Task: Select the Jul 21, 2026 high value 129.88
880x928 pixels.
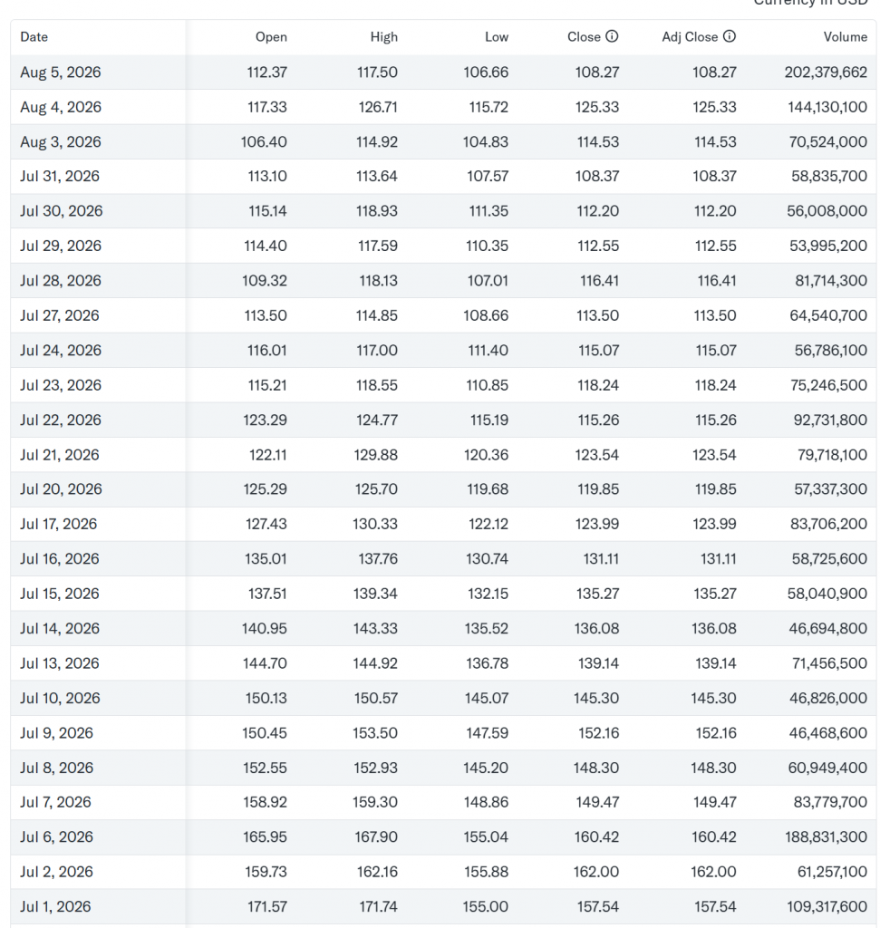Action: click(376, 455)
